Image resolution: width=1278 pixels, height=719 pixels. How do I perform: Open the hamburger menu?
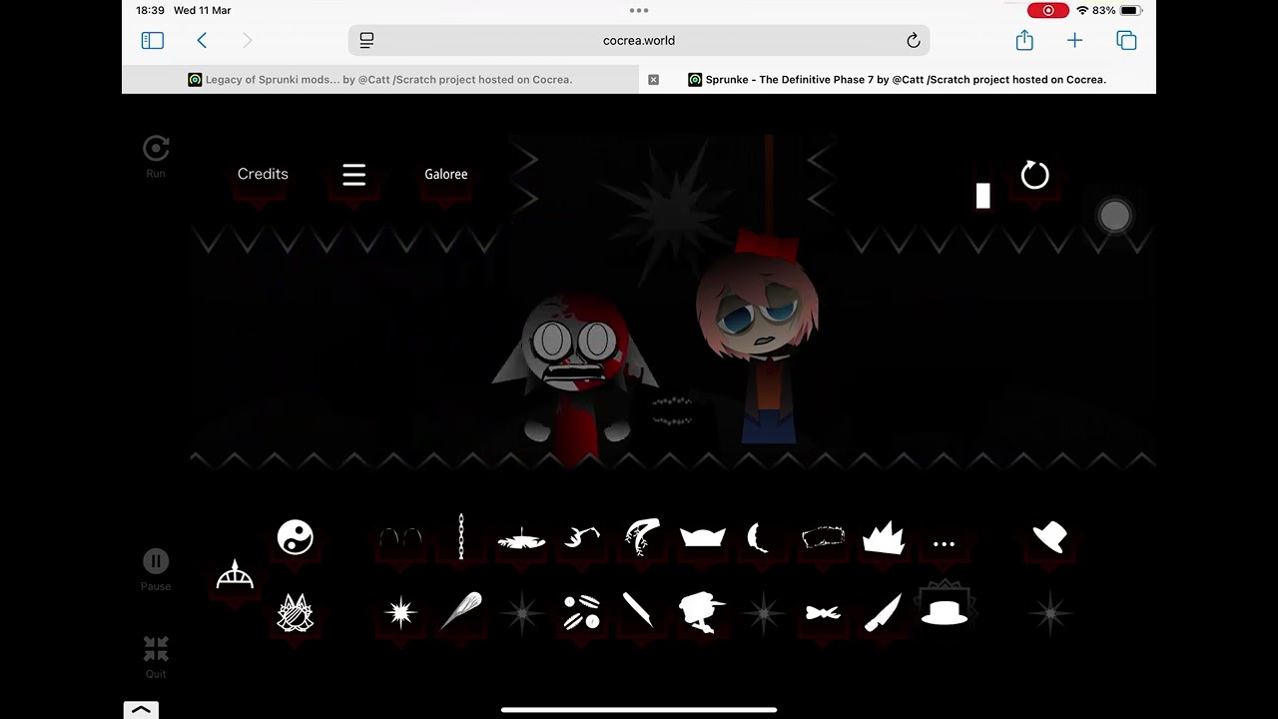(354, 175)
